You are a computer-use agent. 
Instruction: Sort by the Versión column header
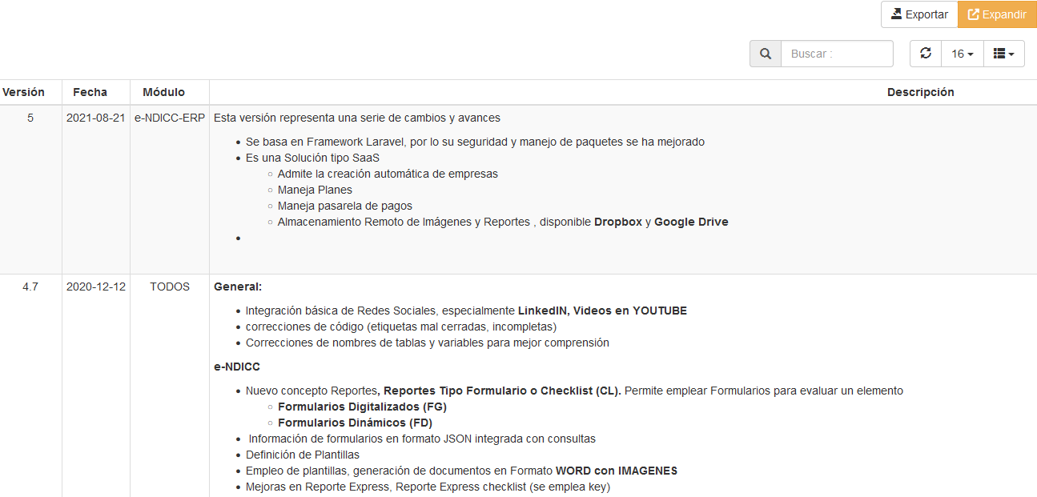point(24,92)
